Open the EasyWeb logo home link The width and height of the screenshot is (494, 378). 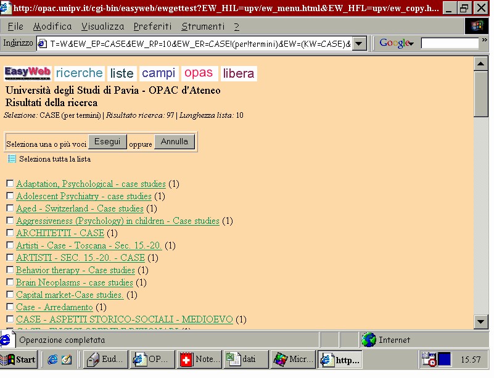tap(28, 73)
